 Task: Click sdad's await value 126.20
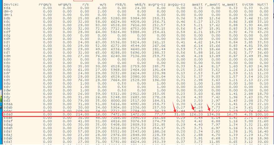point(196,114)
